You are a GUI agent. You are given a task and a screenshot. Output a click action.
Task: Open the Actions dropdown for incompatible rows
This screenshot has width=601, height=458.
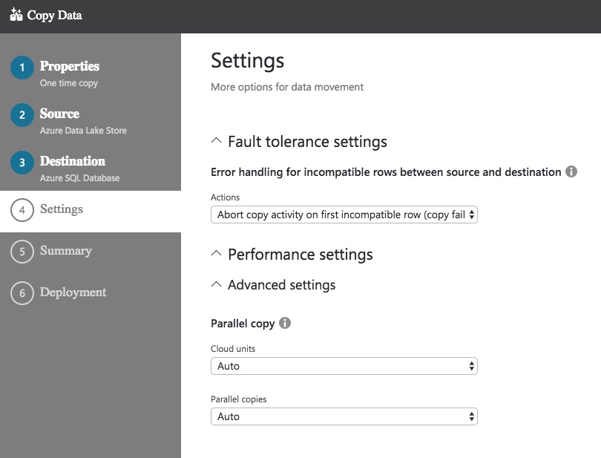[344, 215]
